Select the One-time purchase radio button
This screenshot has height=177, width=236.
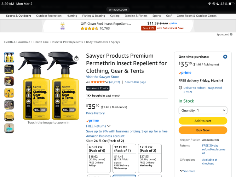(225, 57)
